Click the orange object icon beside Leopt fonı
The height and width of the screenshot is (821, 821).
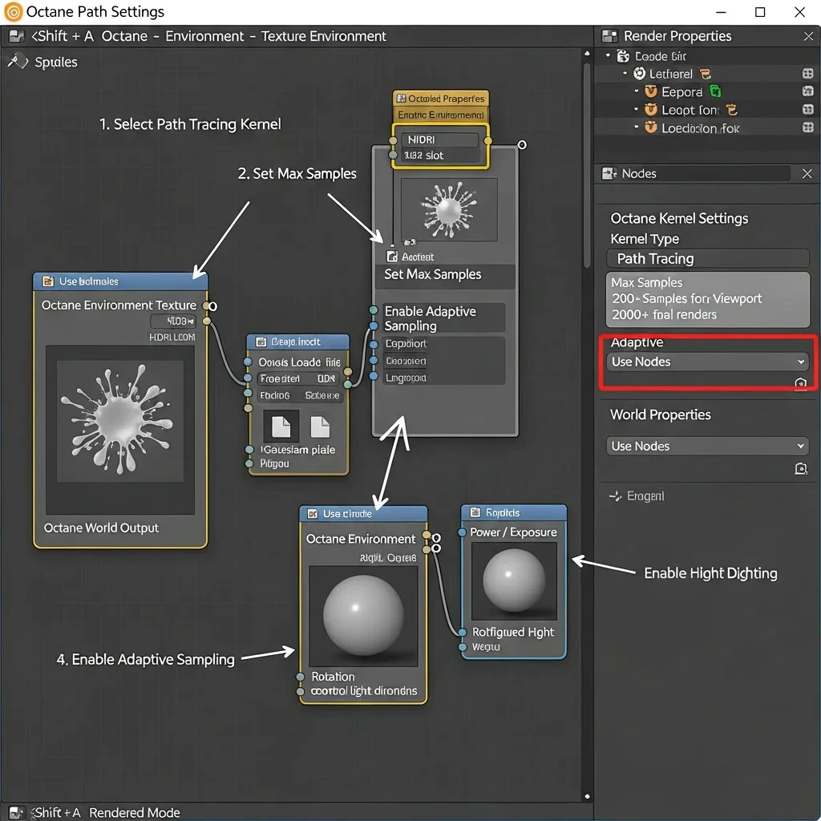click(651, 109)
